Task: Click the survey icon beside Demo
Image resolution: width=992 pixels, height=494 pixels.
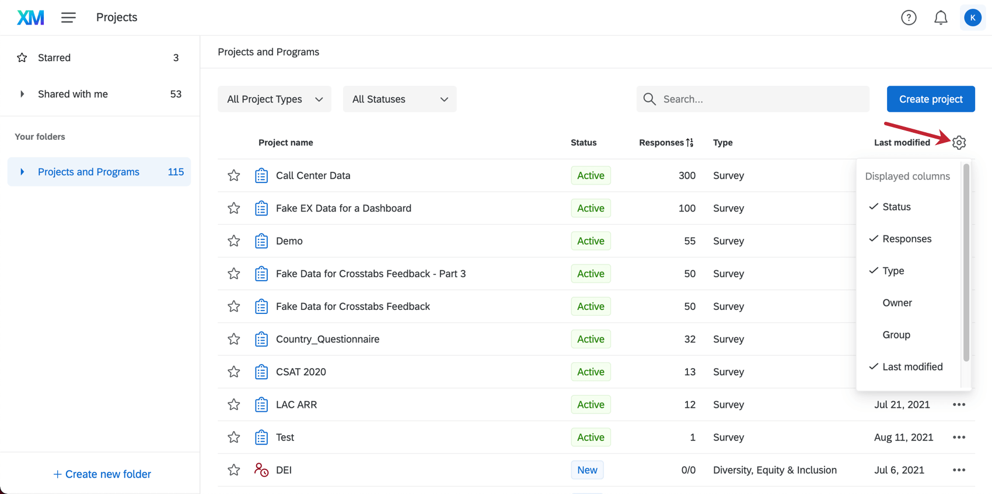Action: 261,241
